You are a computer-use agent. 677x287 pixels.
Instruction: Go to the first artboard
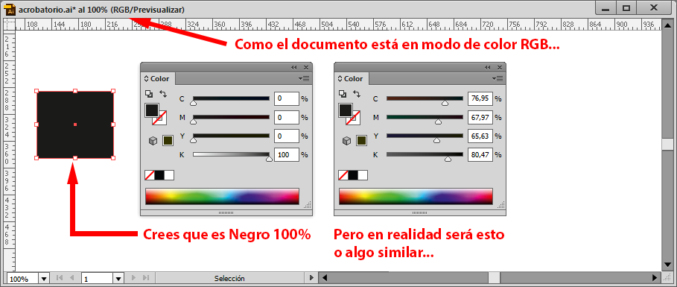click(60, 278)
